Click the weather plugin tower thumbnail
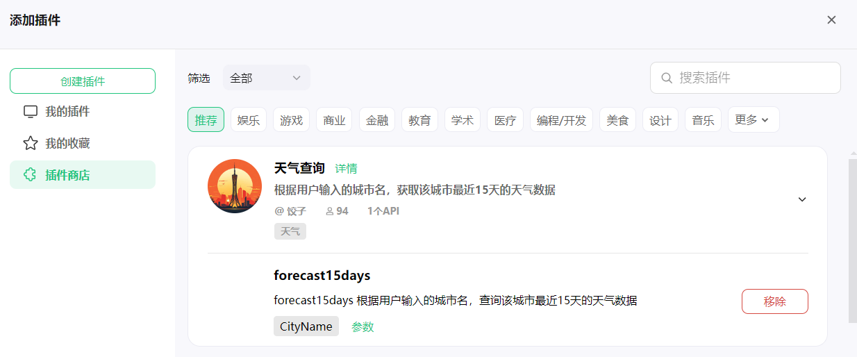 coord(235,186)
